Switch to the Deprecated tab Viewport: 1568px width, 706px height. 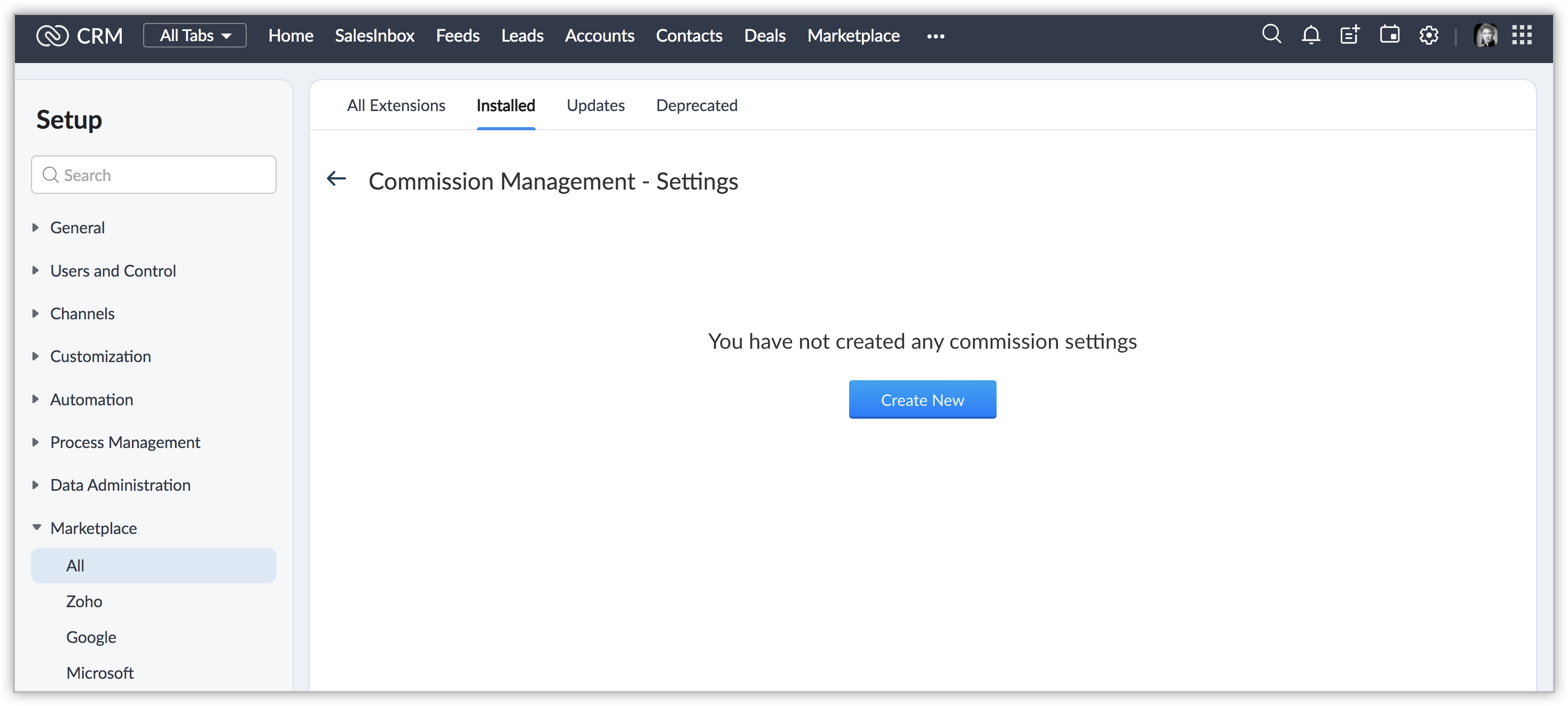tap(696, 105)
